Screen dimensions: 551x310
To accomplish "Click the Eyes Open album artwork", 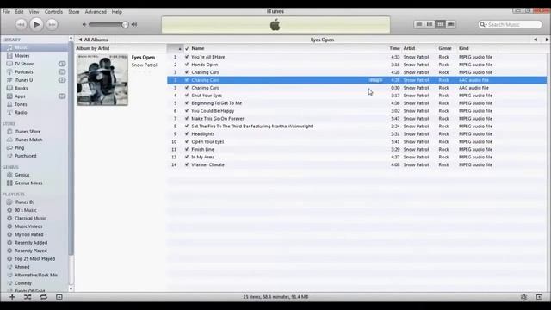I will tap(102, 80).
